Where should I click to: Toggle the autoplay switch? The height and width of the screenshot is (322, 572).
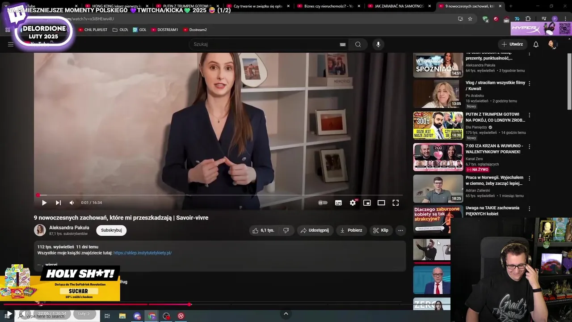tap(323, 203)
